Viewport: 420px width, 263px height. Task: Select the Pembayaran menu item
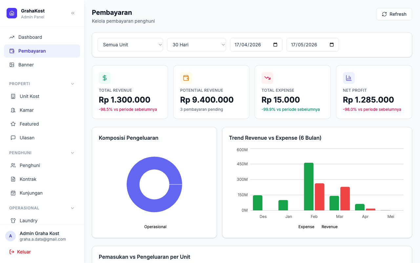(42, 51)
